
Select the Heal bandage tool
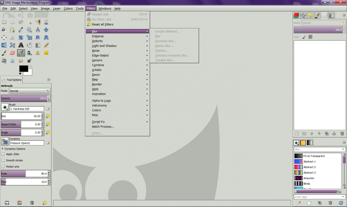(46, 53)
